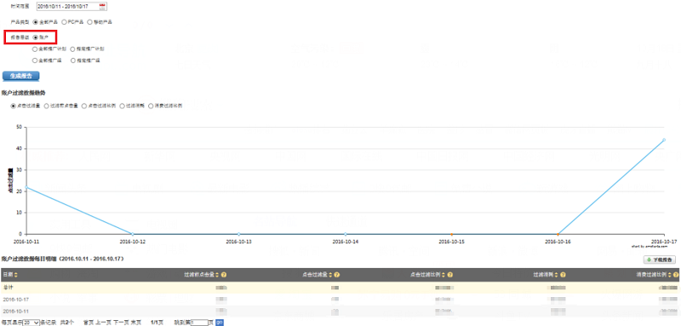Click help icon beside 点击过滤量 column header

(x=337, y=275)
